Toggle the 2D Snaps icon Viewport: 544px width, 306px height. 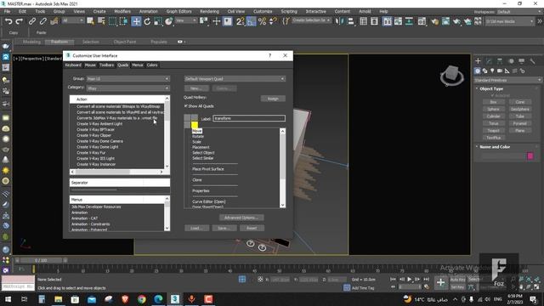[x=240, y=21]
